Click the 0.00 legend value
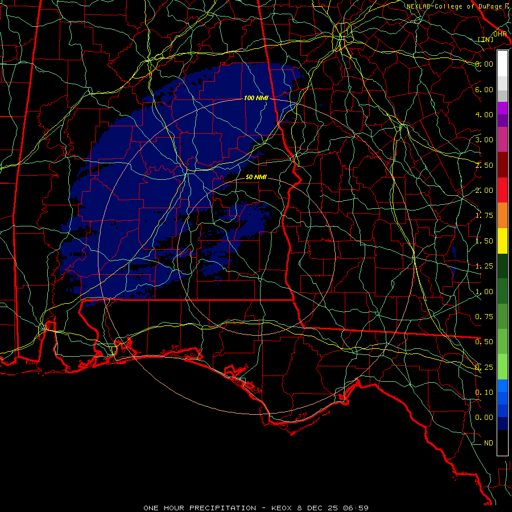 (x=484, y=418)
